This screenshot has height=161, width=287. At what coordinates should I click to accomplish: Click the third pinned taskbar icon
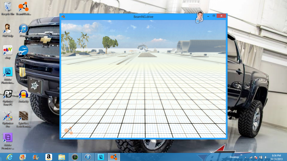pos(36,157)
